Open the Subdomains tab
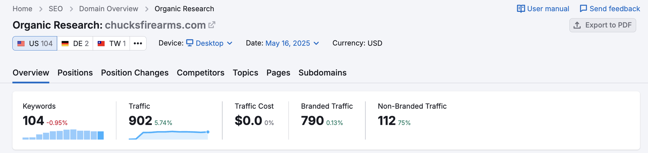 [x=322, y=73]
